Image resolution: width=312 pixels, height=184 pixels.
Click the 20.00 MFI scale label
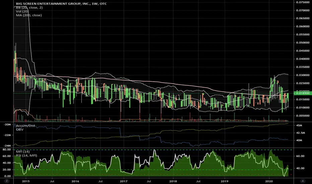point(7,170)
